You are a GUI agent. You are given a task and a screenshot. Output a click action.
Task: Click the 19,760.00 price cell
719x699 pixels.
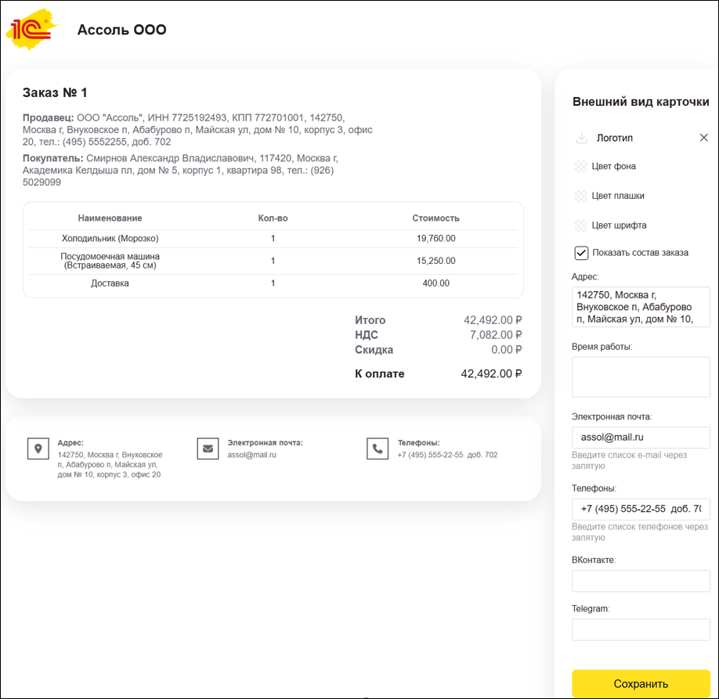[435, 238]
